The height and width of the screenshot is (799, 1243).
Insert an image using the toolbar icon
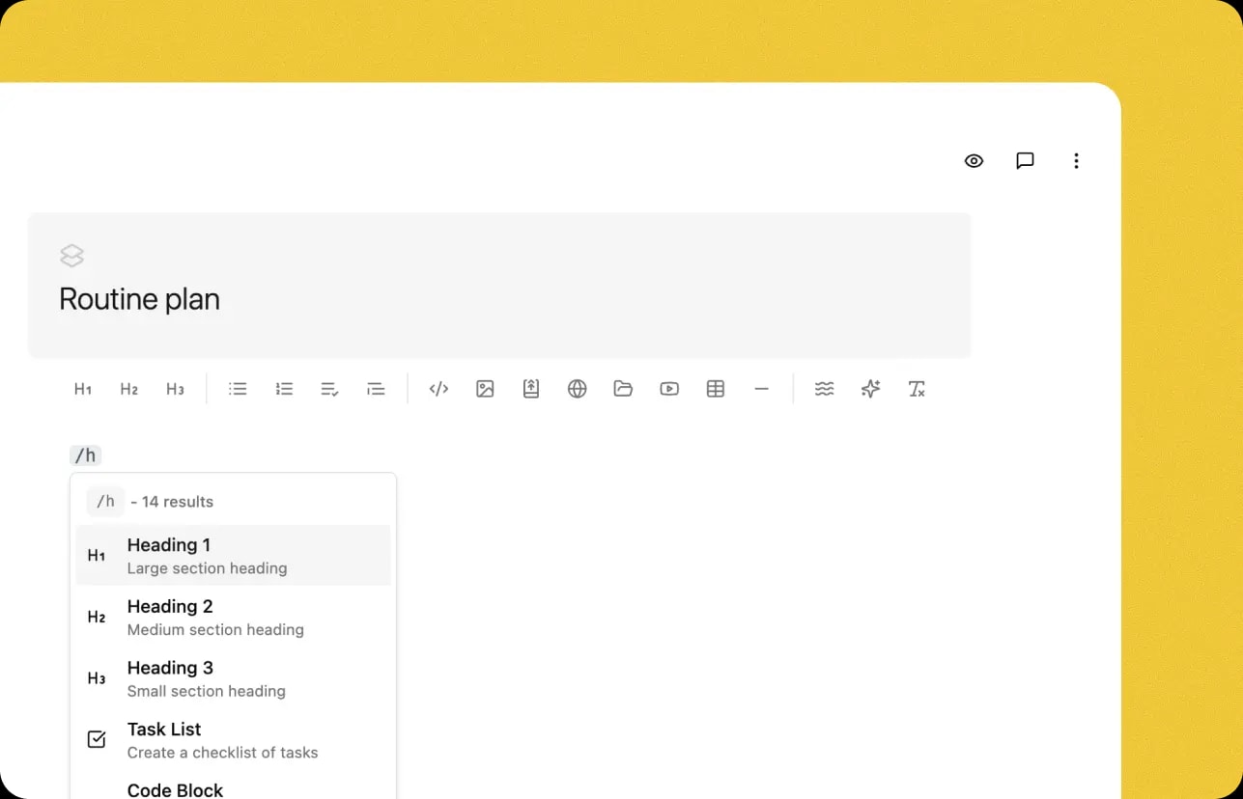coord(485,389)
